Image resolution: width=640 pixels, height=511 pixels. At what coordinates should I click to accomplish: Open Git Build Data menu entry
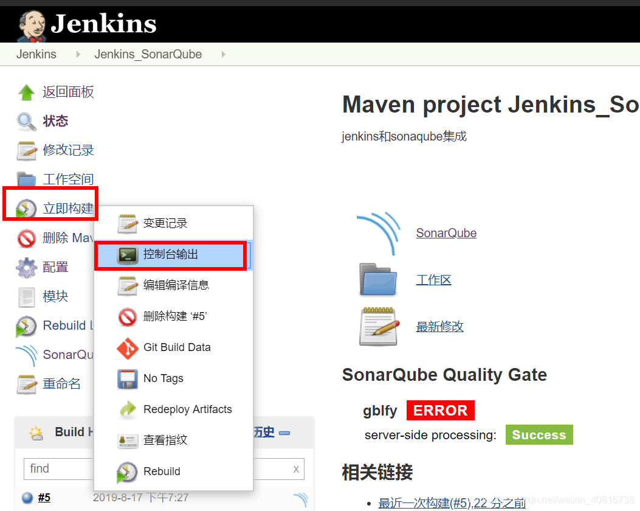177,347
